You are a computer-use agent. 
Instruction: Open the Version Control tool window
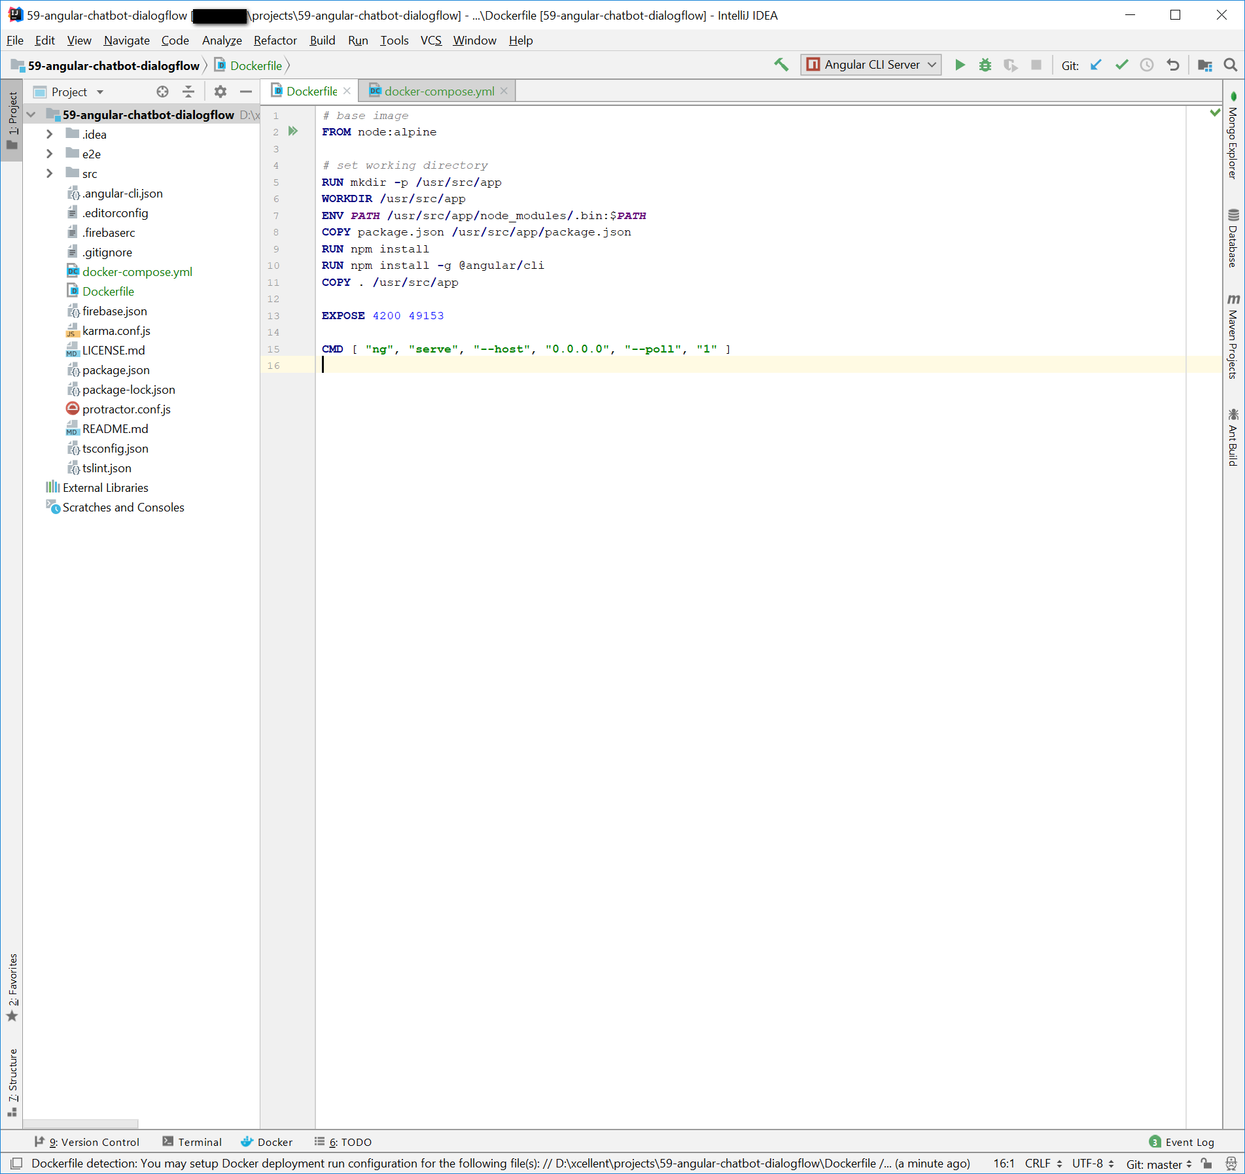point(87,1142)
